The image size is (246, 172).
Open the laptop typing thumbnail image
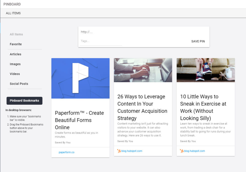[143, 70]
